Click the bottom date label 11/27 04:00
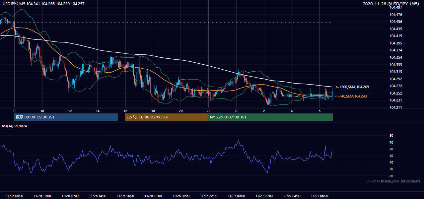The image size is (424, 199). coord(292,196)
